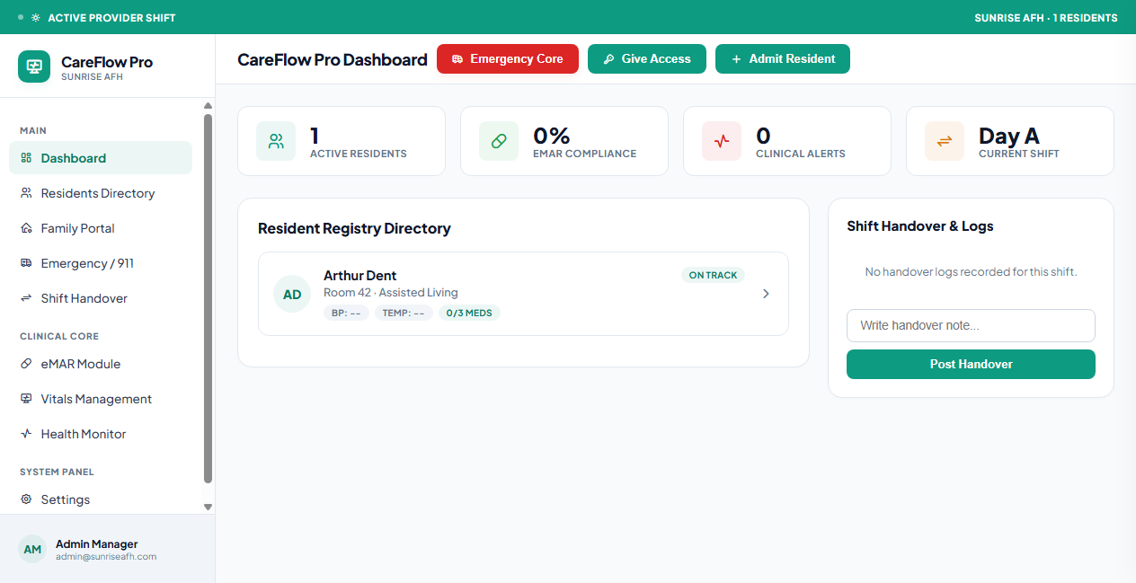Open the Residents Directory page
The height and width of the screenshot is (583, 1136).
(x=101, y=193)
